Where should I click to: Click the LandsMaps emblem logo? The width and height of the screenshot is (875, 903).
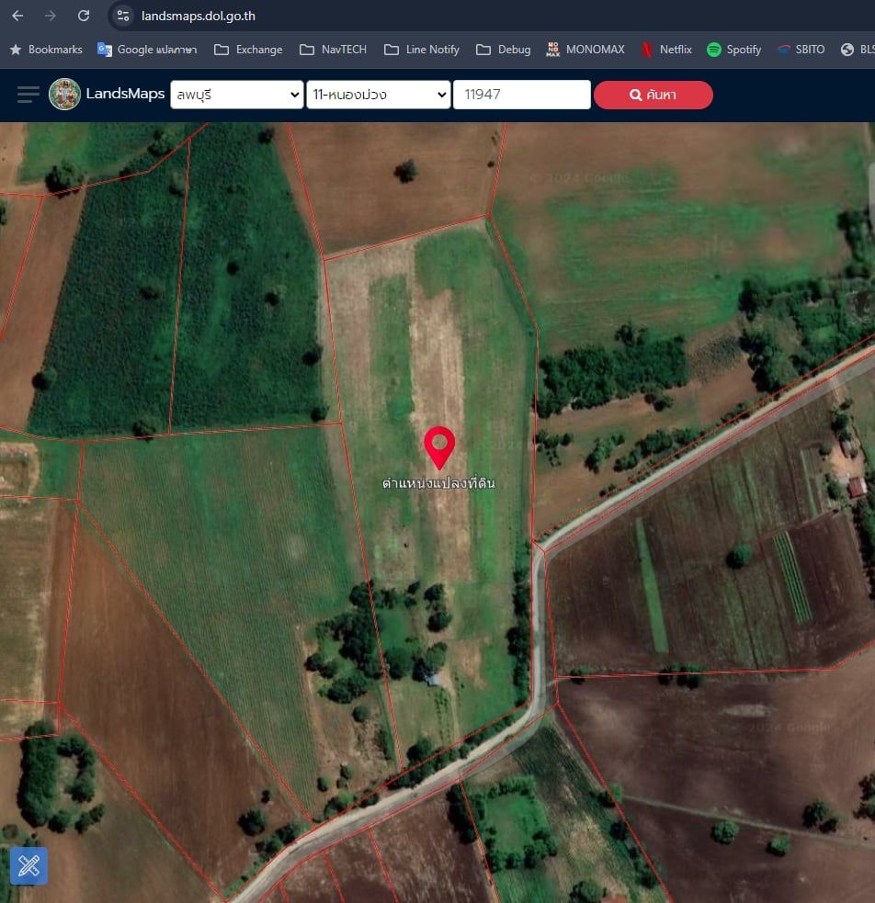point(64,94)
